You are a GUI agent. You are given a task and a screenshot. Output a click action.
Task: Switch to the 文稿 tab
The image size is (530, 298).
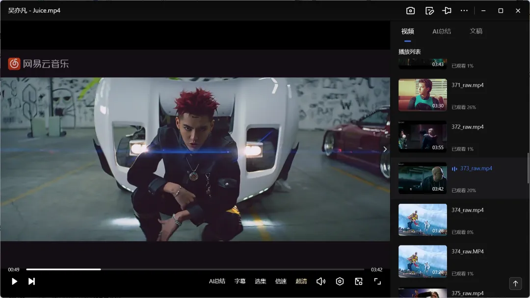point(476,31)
